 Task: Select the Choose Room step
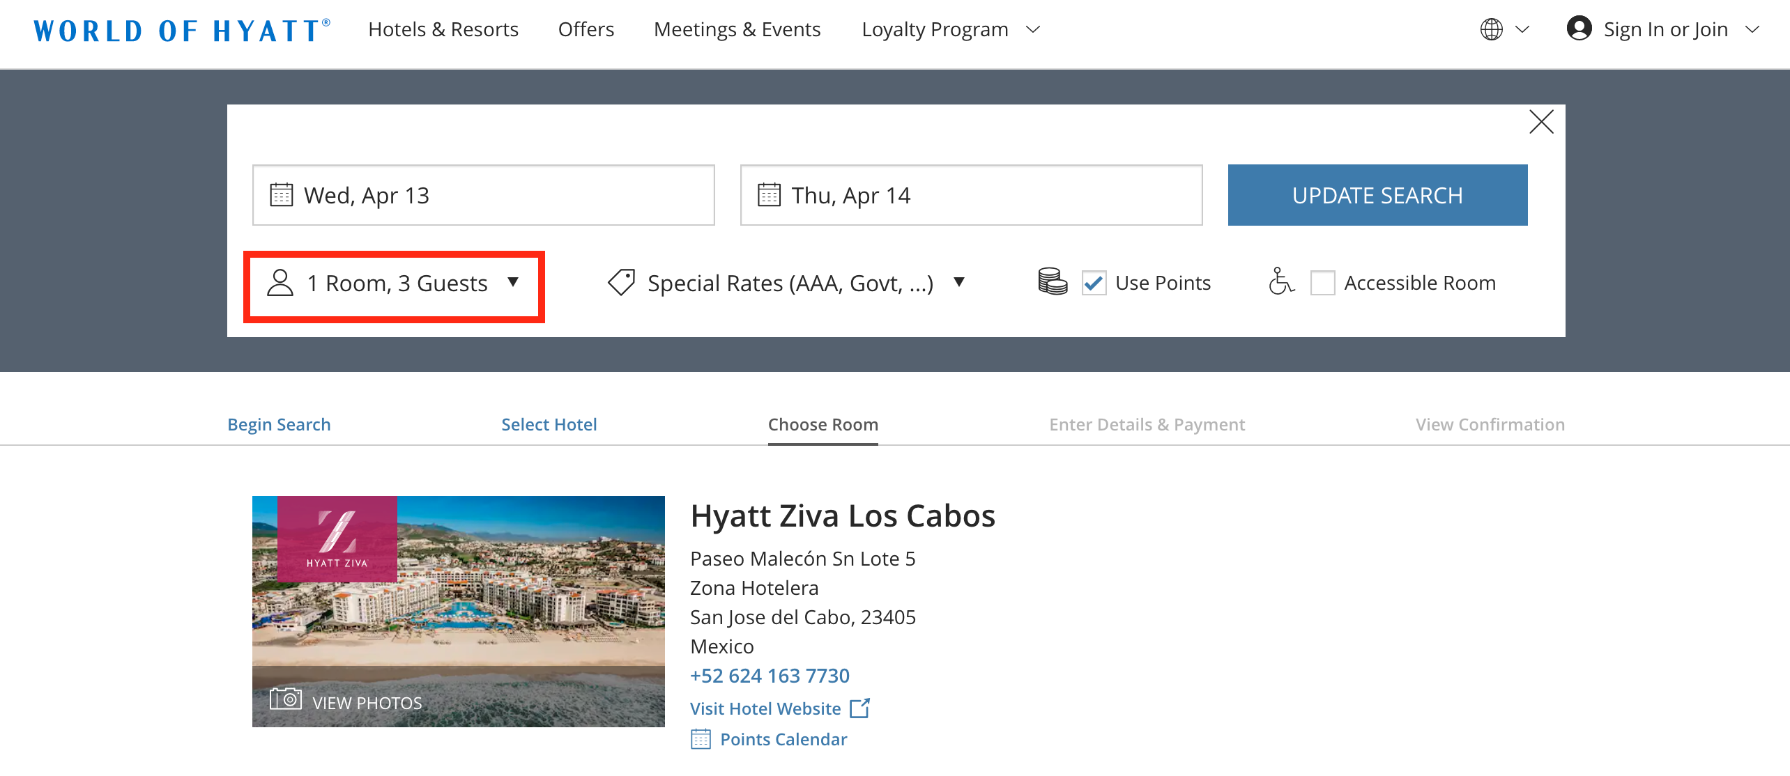coord(823,424)
